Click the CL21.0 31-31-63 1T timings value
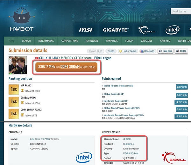 tap(134, 163)
